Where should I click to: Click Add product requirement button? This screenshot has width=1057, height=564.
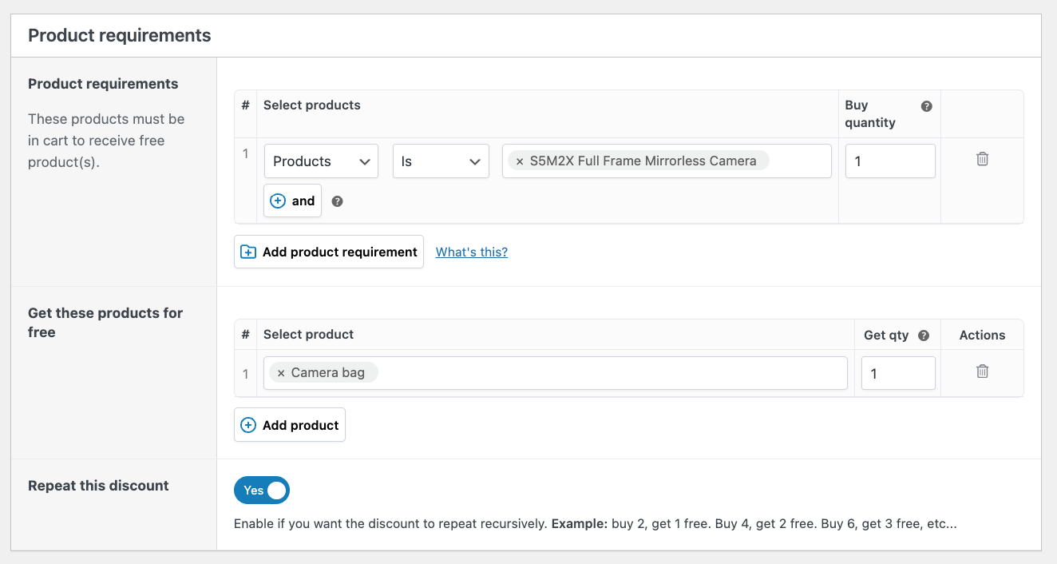point(328,252)
